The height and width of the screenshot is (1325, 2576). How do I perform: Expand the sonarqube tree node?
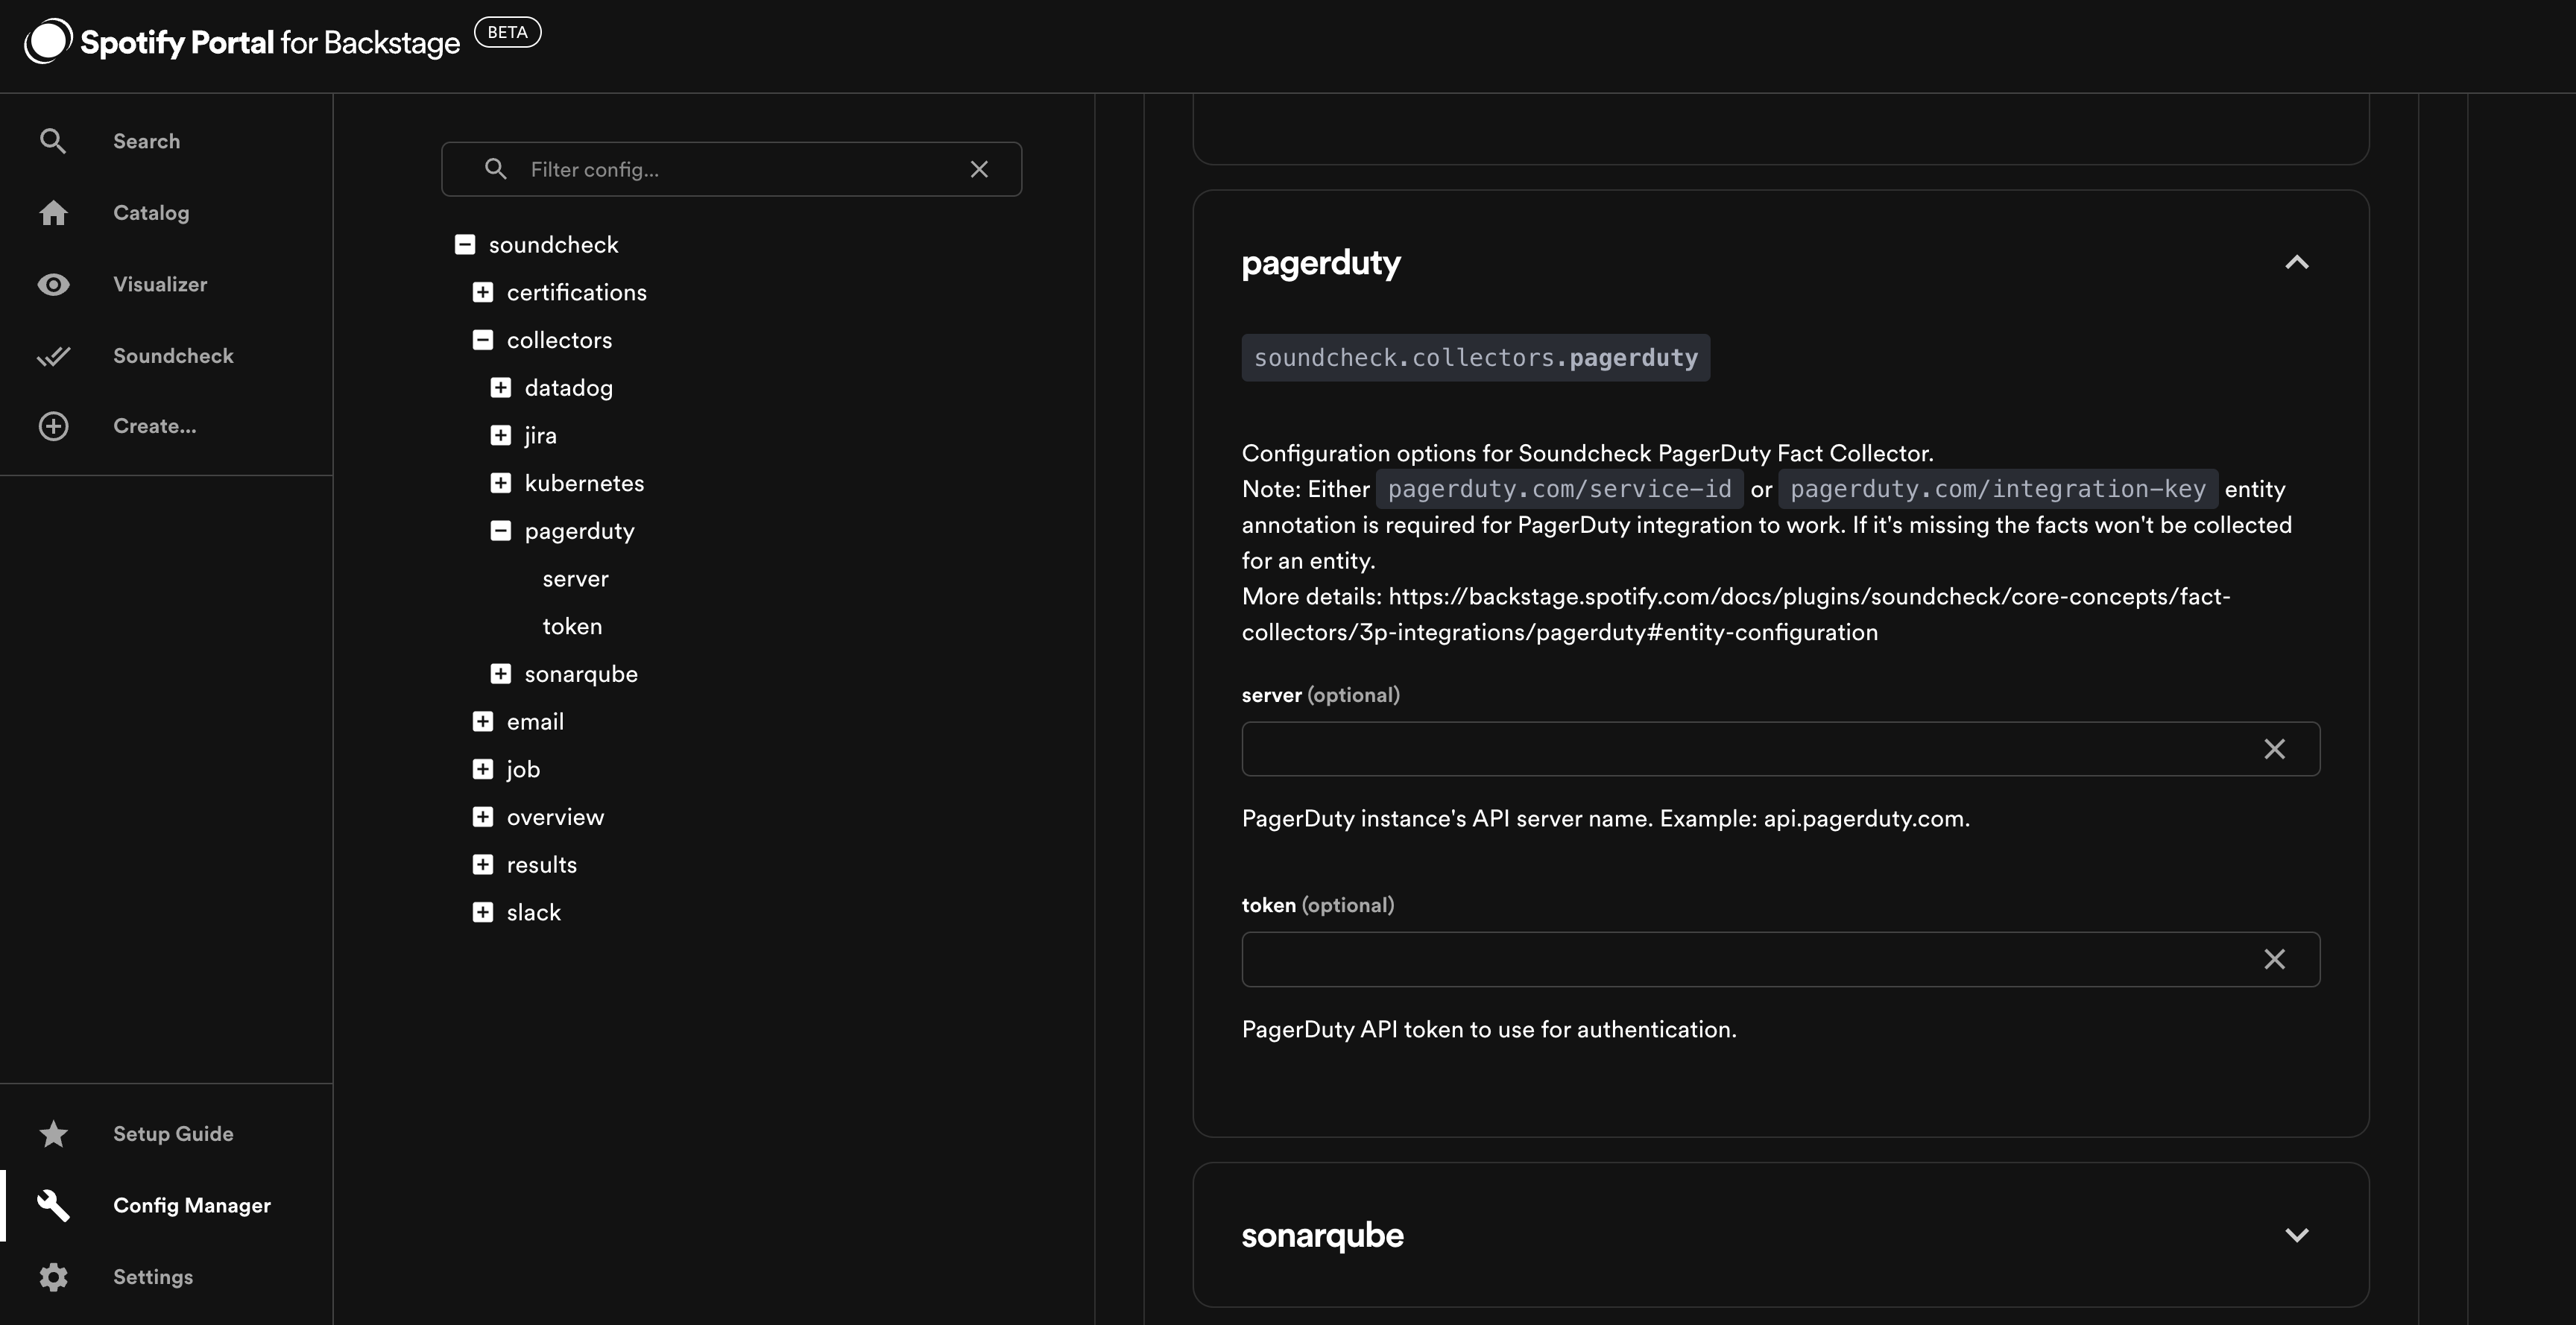tap(501, 674)
